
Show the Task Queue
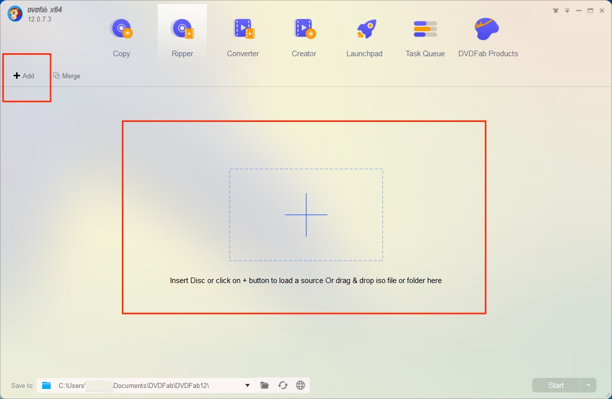click(425, 38)
